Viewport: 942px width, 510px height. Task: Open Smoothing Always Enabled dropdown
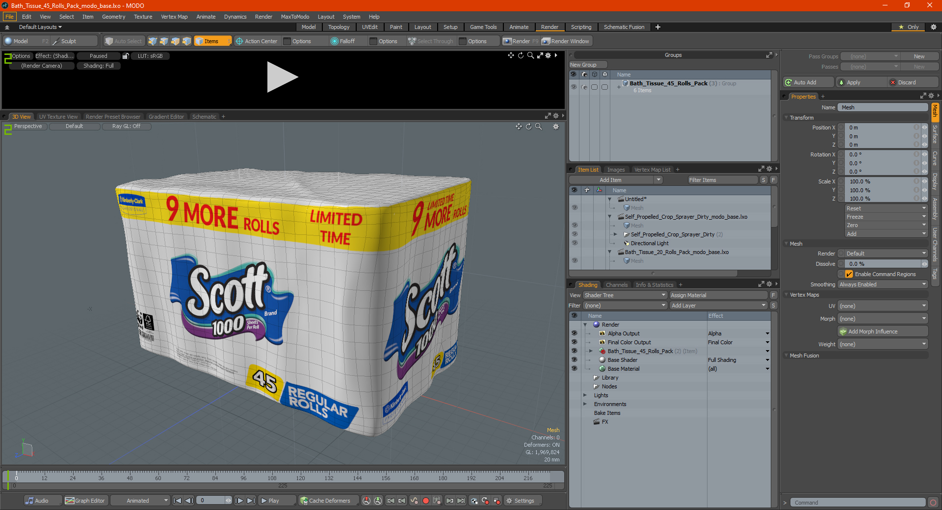883,284
